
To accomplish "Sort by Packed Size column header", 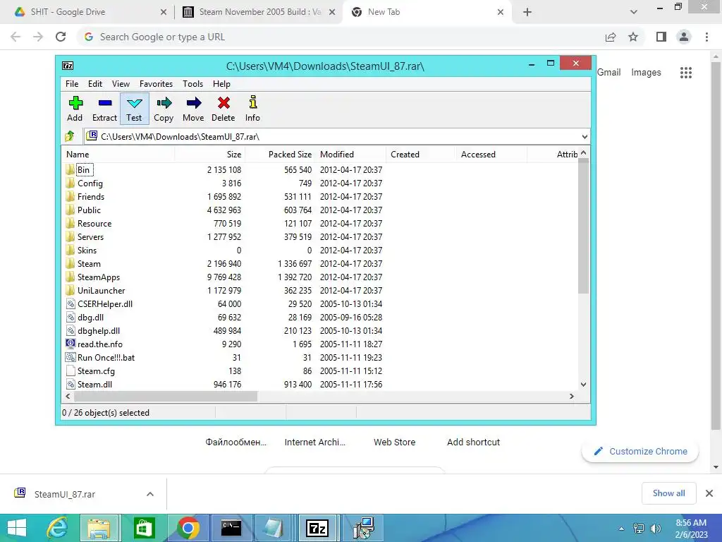I will (x=281, y=155).
